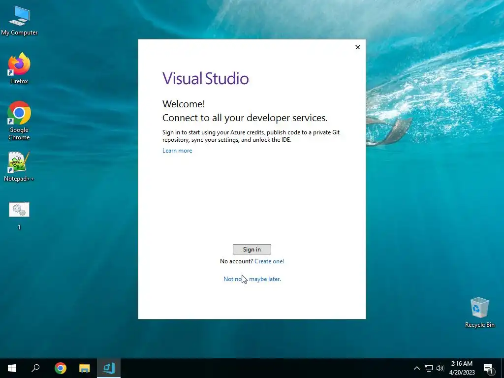Screen dimensions: 504x378
Task: Open the Learn more link
Action: [177, 151]
